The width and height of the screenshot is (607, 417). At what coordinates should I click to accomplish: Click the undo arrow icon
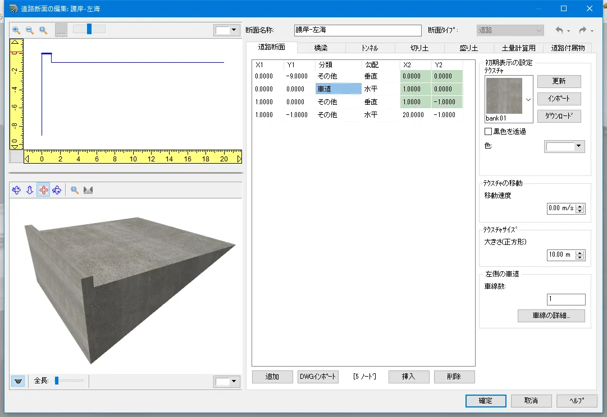point(559,30)
